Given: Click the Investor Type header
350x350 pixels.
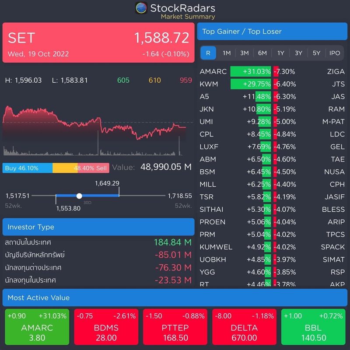Looking at the screenshot, I should (98, 227).
